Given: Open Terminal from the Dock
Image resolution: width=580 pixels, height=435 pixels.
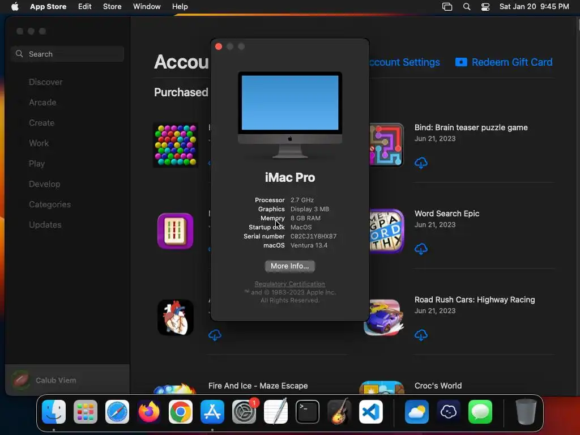Looking at the screenshot, I should pos(308,412).
